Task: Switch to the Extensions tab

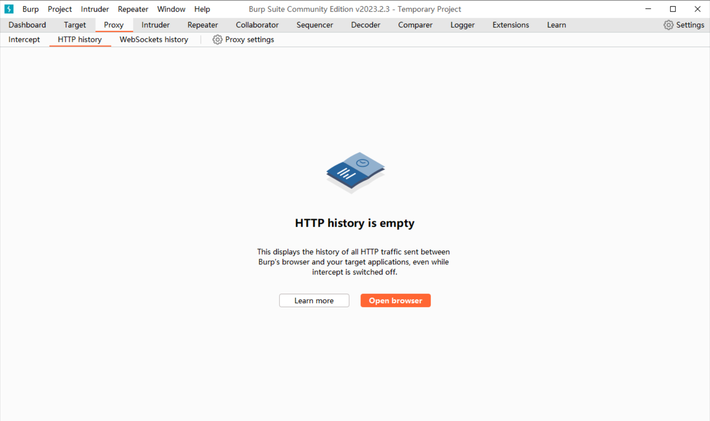Action: tap(510, 25)
